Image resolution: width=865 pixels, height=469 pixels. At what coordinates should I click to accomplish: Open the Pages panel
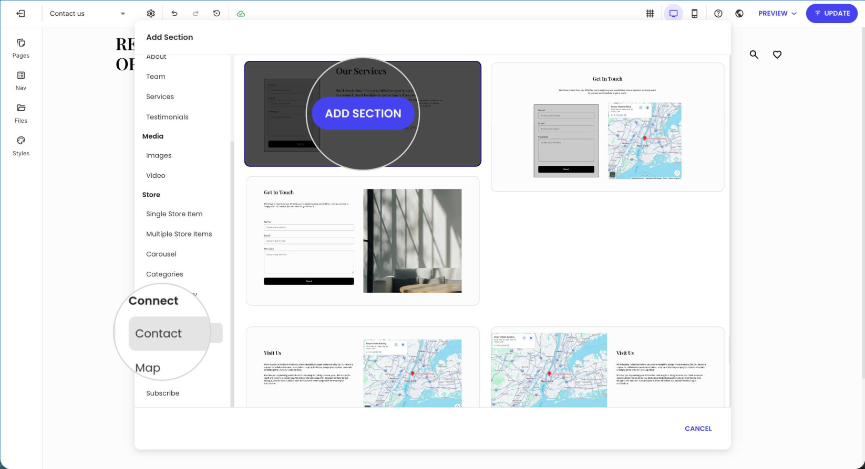click(x=21, y=48)
